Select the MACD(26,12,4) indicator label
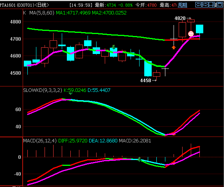 click(x=40, y=141)
